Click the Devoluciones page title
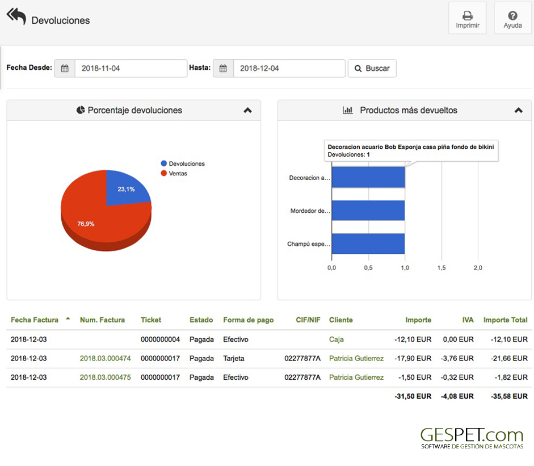Screen dimensions: 534x466 (61, 20)
